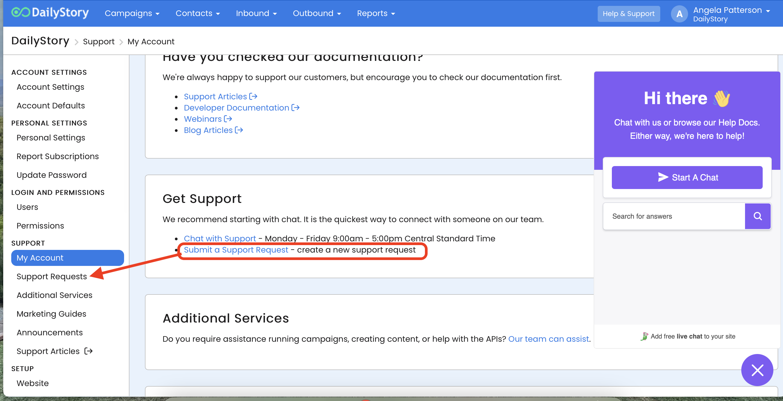783x401 pixels.
Task: Open Permissions in the sidebar
Action: [40, 226]
